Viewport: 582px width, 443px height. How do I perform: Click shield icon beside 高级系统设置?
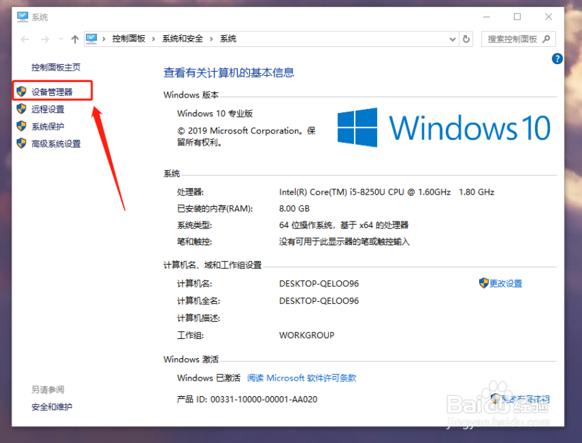(x=22, y=143)
